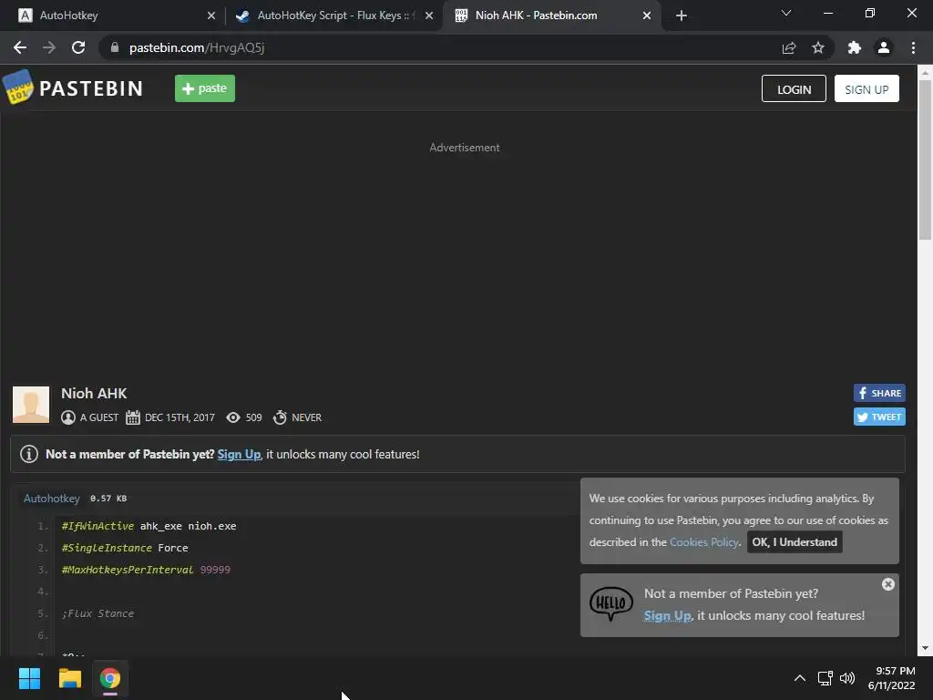
Task: Click the guest user avatar thumbnail
Action: tap(31, 405)
